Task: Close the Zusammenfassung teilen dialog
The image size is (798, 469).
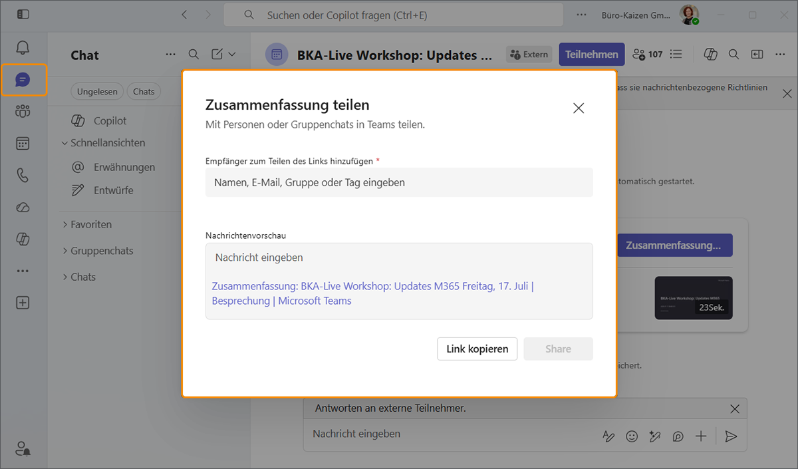Action: point(579,108)
